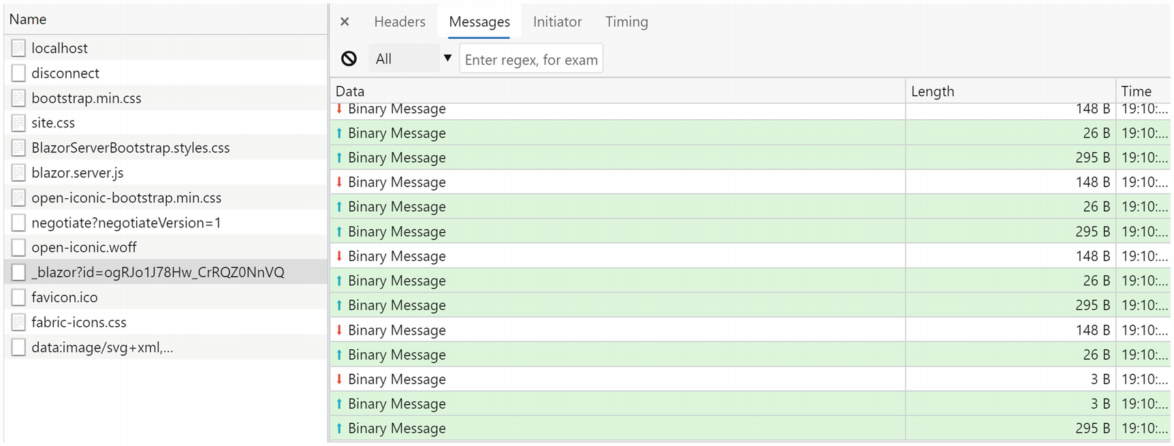This screenshot has height=446, width=1174.
Task: Open the Initiator tab
Action: pos(557,22)
